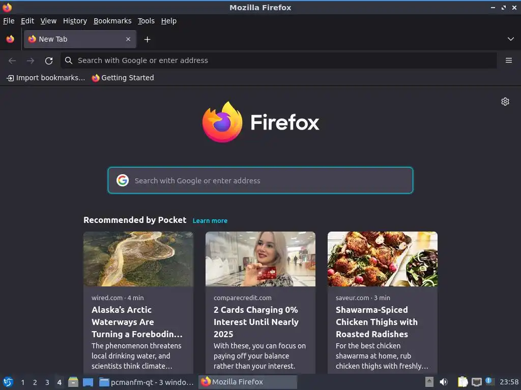Open the Edit menu
521x390 pixels.
click(27, 21)
